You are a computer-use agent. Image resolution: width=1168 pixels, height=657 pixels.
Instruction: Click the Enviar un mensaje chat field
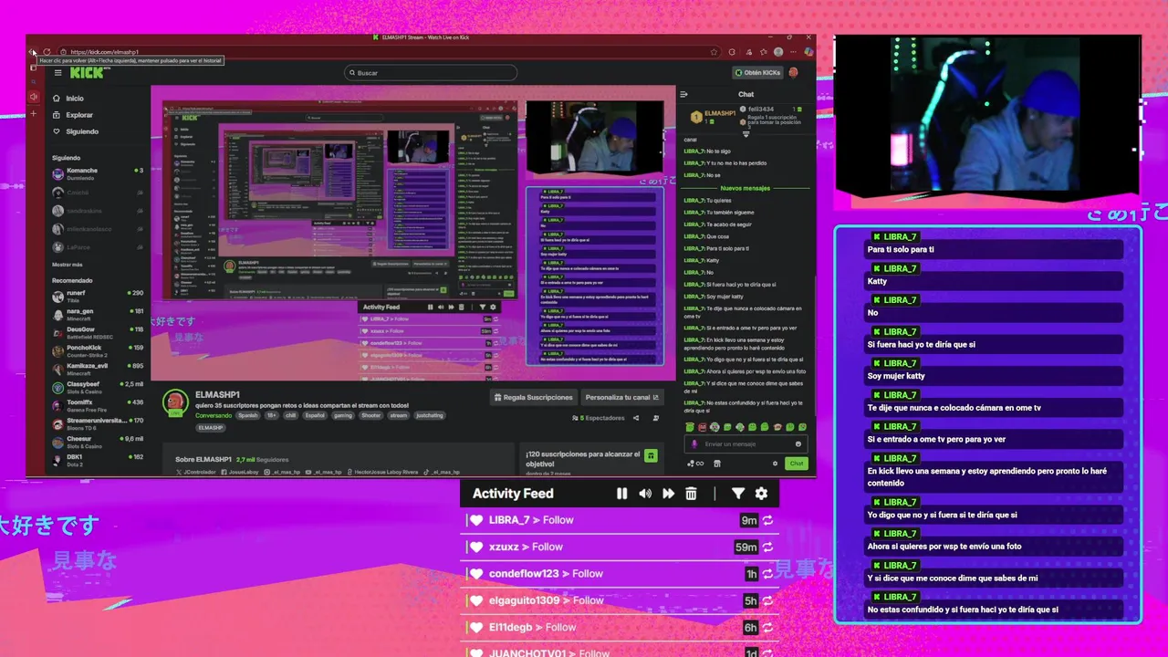pos(745,443)
